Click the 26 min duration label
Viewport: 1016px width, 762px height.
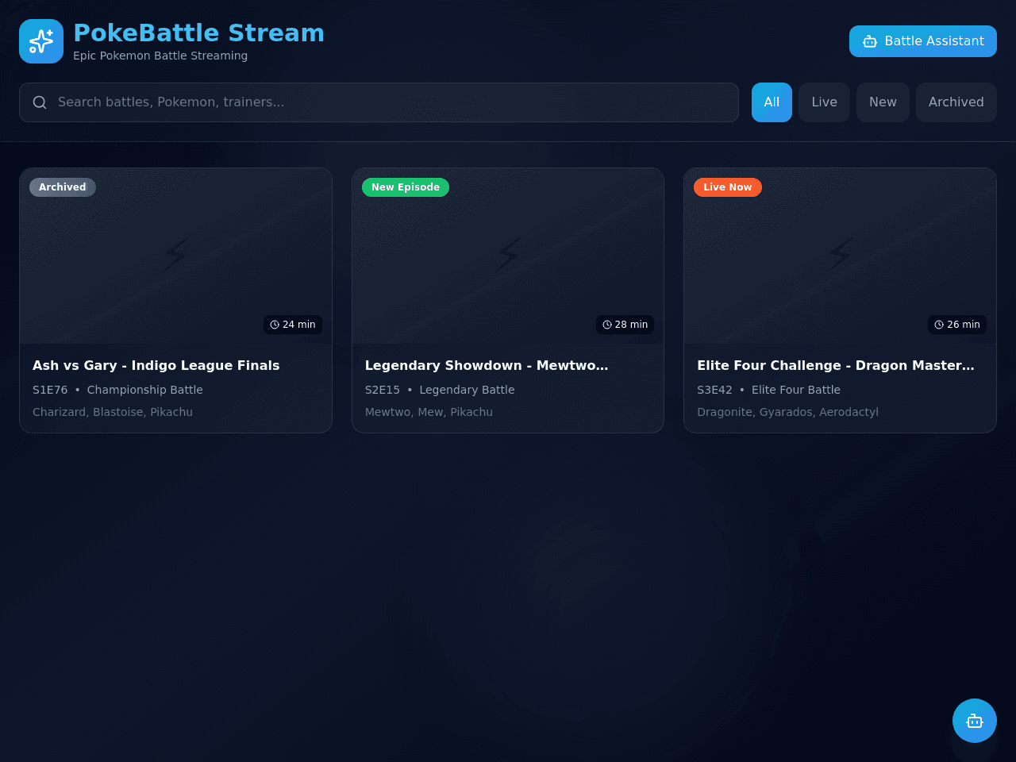(957, 325)
